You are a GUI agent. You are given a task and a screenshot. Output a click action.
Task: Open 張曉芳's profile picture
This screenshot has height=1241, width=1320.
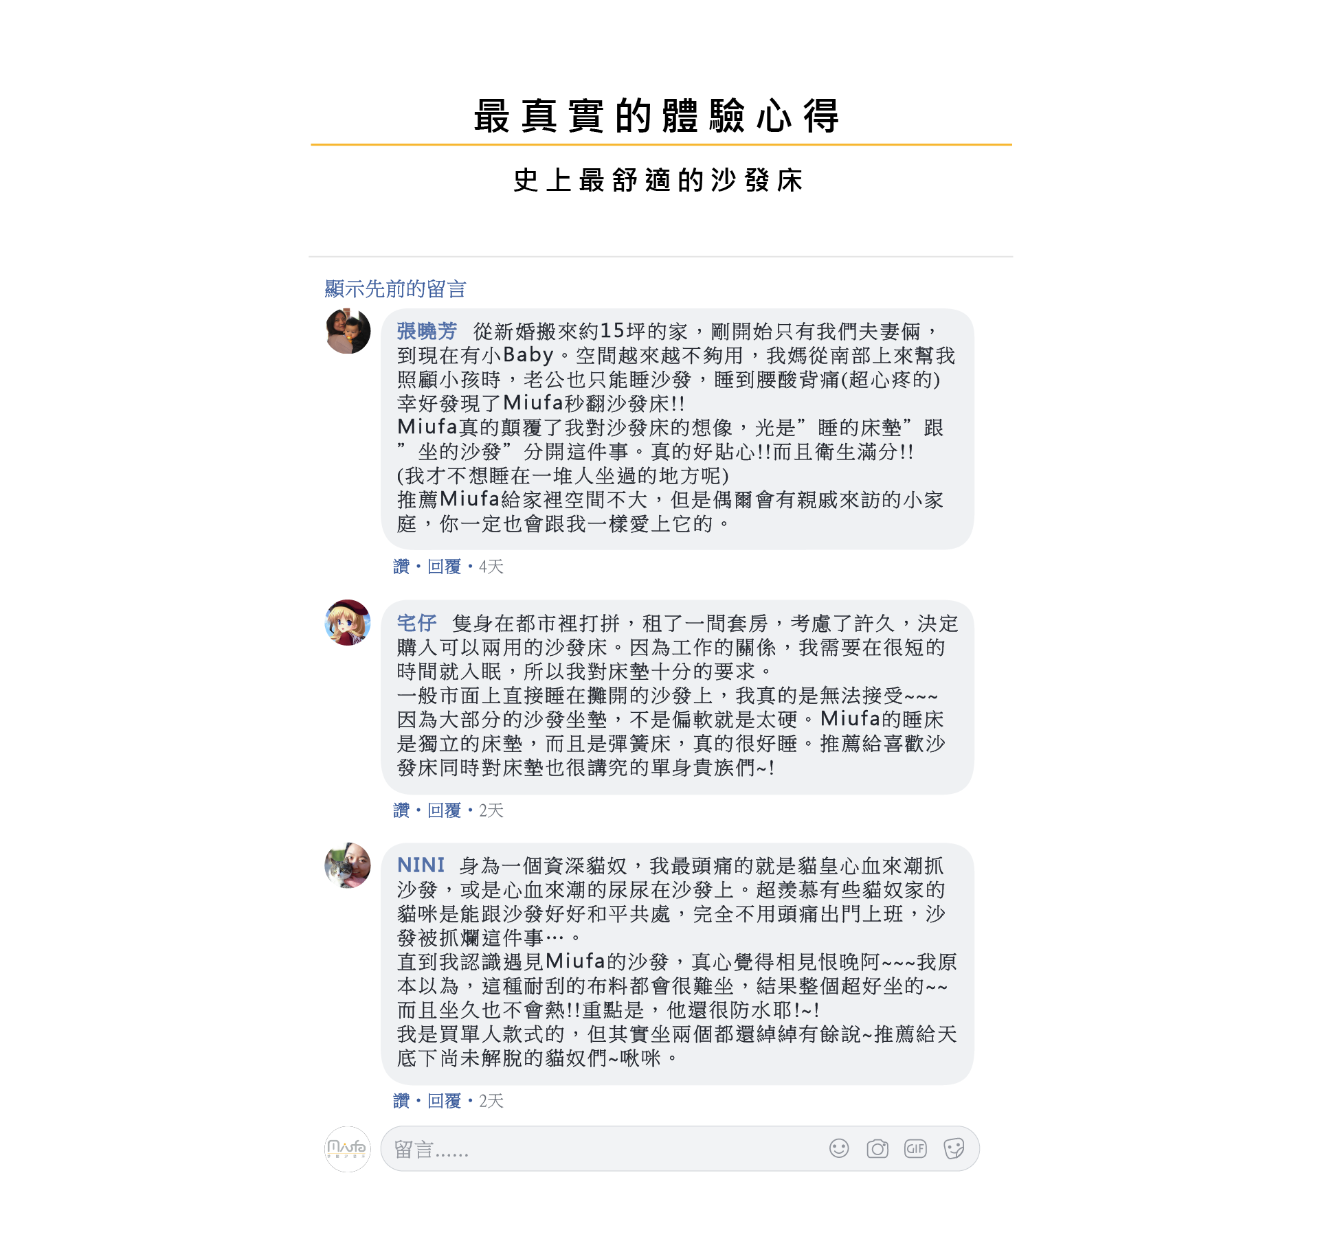(x=348, y=331)
